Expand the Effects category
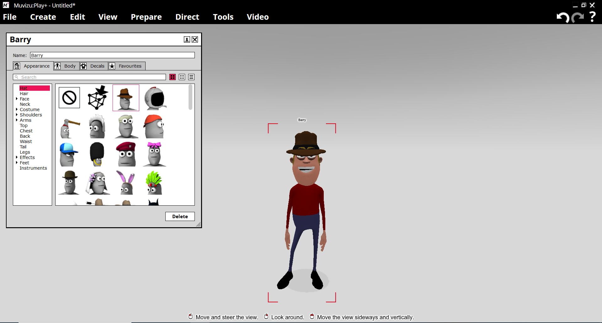Image resolution: width=602 pixels, height=323 pixels. [17, 157]
